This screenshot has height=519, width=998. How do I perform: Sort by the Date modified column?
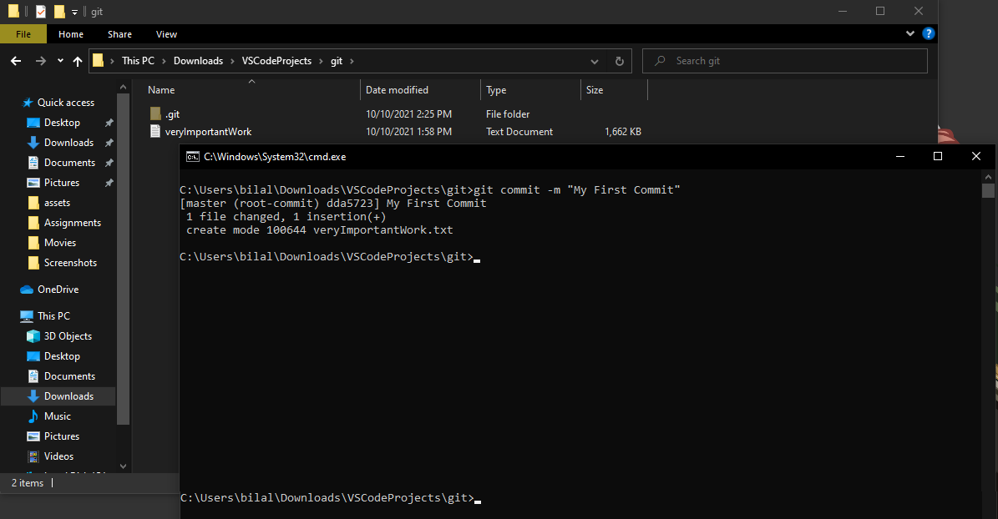[397, 90]
